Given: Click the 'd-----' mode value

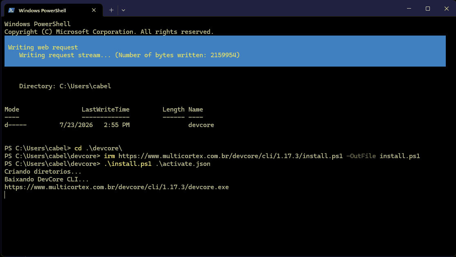Looking at the screenshot, I should click(16, 125).
